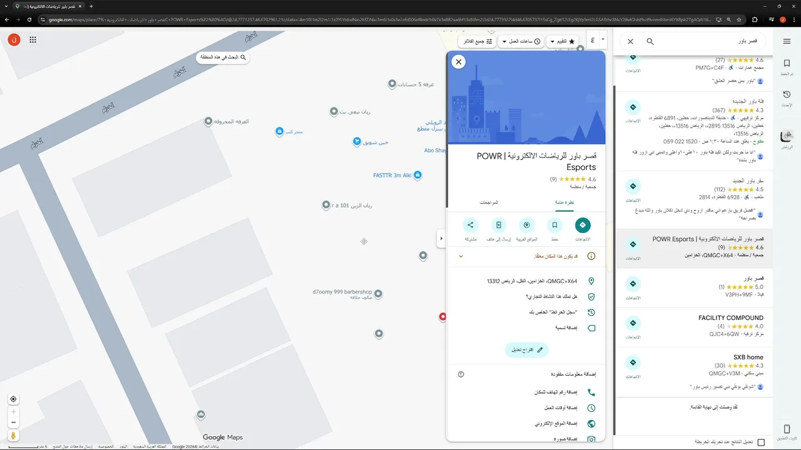
Task: Open language selector dropdown arrow on map
Action: pos(603,39)
